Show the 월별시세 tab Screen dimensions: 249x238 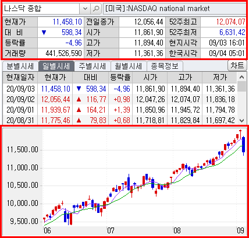click(129, 66)
